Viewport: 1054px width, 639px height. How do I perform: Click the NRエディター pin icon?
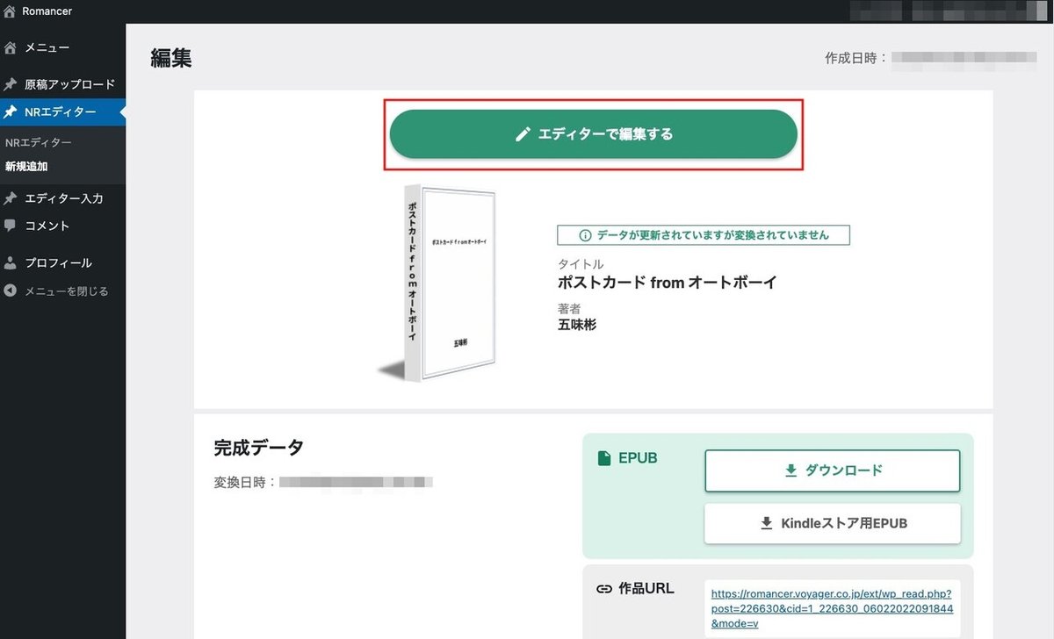point(12,111)
